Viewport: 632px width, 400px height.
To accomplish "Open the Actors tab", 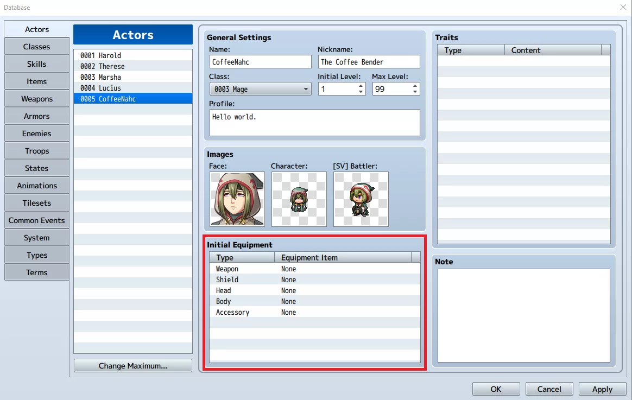I will (x=37, y=29).
